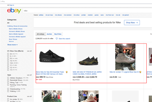Open related search nike women
The width and height of the screenshot is (152, 102).
(68, 15)
